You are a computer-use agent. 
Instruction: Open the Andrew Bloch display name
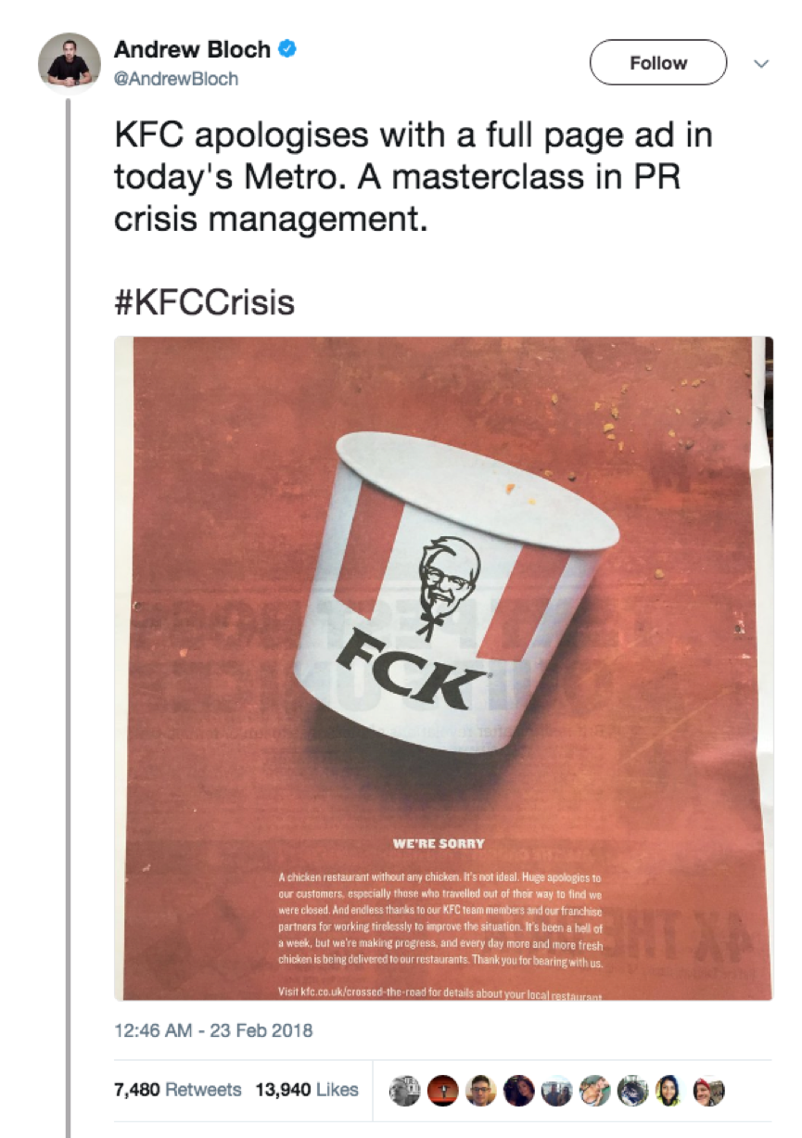(x=194, y=48)
